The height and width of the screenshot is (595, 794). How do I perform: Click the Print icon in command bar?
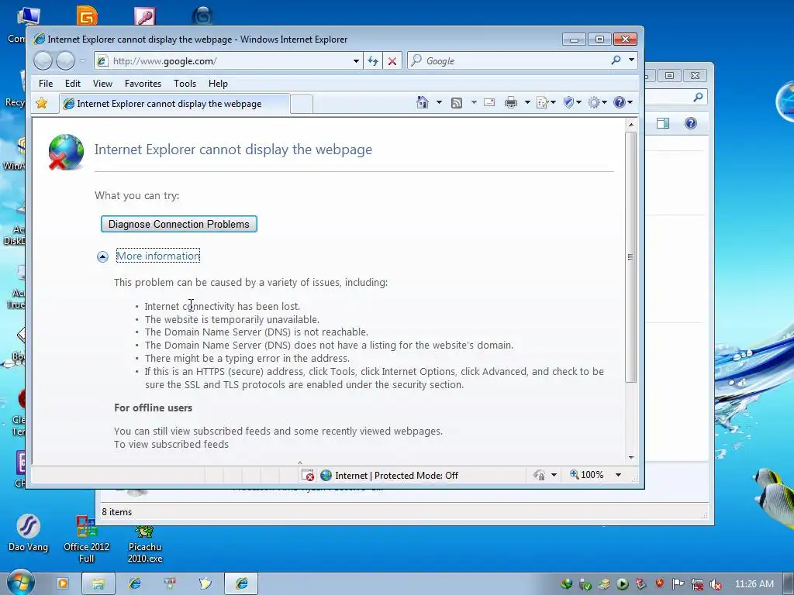tap(511, 103)
